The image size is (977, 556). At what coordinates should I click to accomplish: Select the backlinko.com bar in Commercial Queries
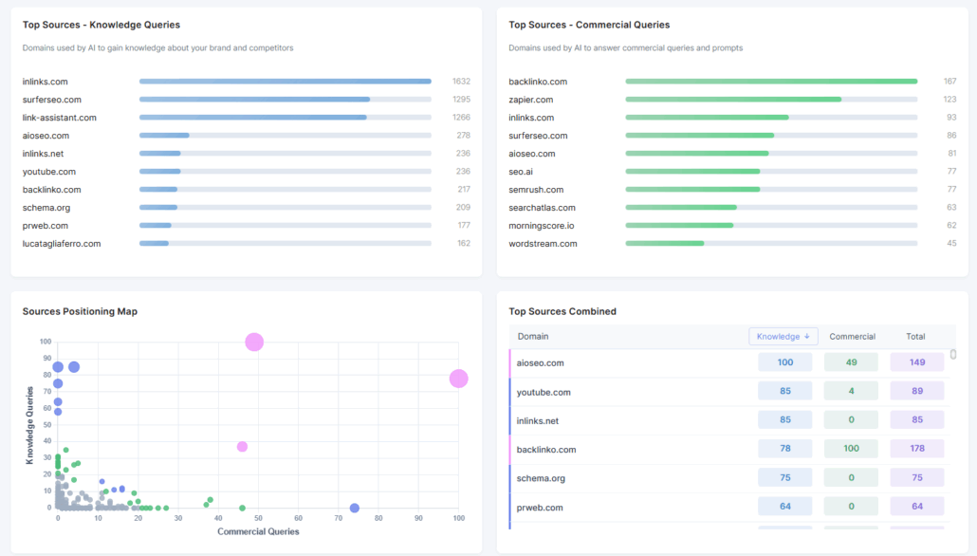tap(771, 81)
